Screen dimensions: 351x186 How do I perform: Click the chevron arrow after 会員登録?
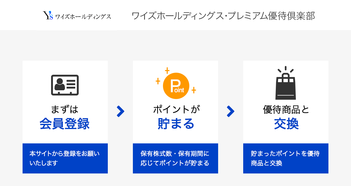coord(120,111)
